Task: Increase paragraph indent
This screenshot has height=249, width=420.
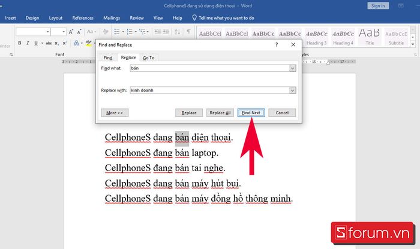Action: [166, 32]
